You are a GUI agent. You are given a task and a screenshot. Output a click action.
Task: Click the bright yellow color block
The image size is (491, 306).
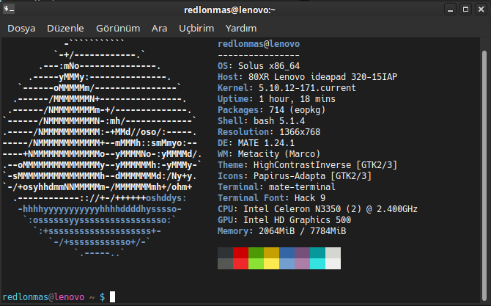click(x=272, y=265)
